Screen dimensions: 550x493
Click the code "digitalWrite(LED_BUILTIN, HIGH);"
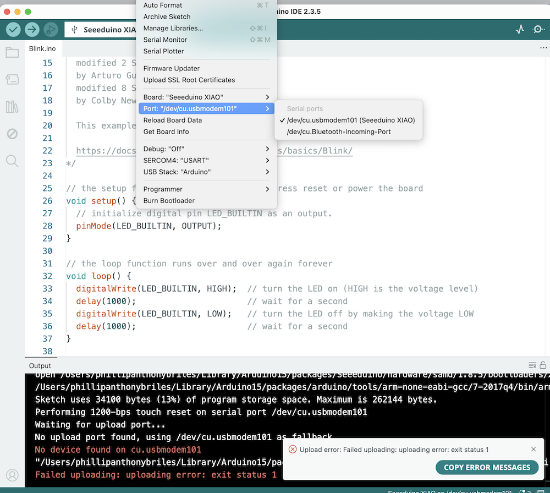pyautogui.click(x=156, y=289)
